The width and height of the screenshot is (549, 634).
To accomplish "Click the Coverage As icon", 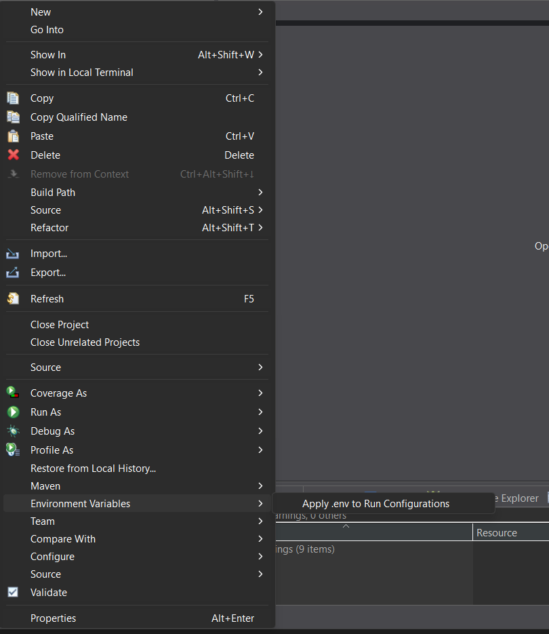I will 13,393.
